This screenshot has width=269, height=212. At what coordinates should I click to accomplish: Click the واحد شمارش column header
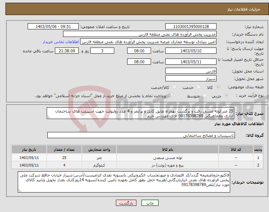tap(99, 149)
